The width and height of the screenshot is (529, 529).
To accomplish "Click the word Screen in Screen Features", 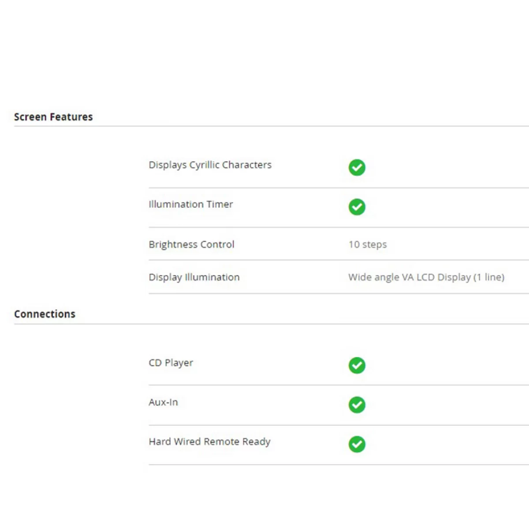I will click(x=30, y=117).
